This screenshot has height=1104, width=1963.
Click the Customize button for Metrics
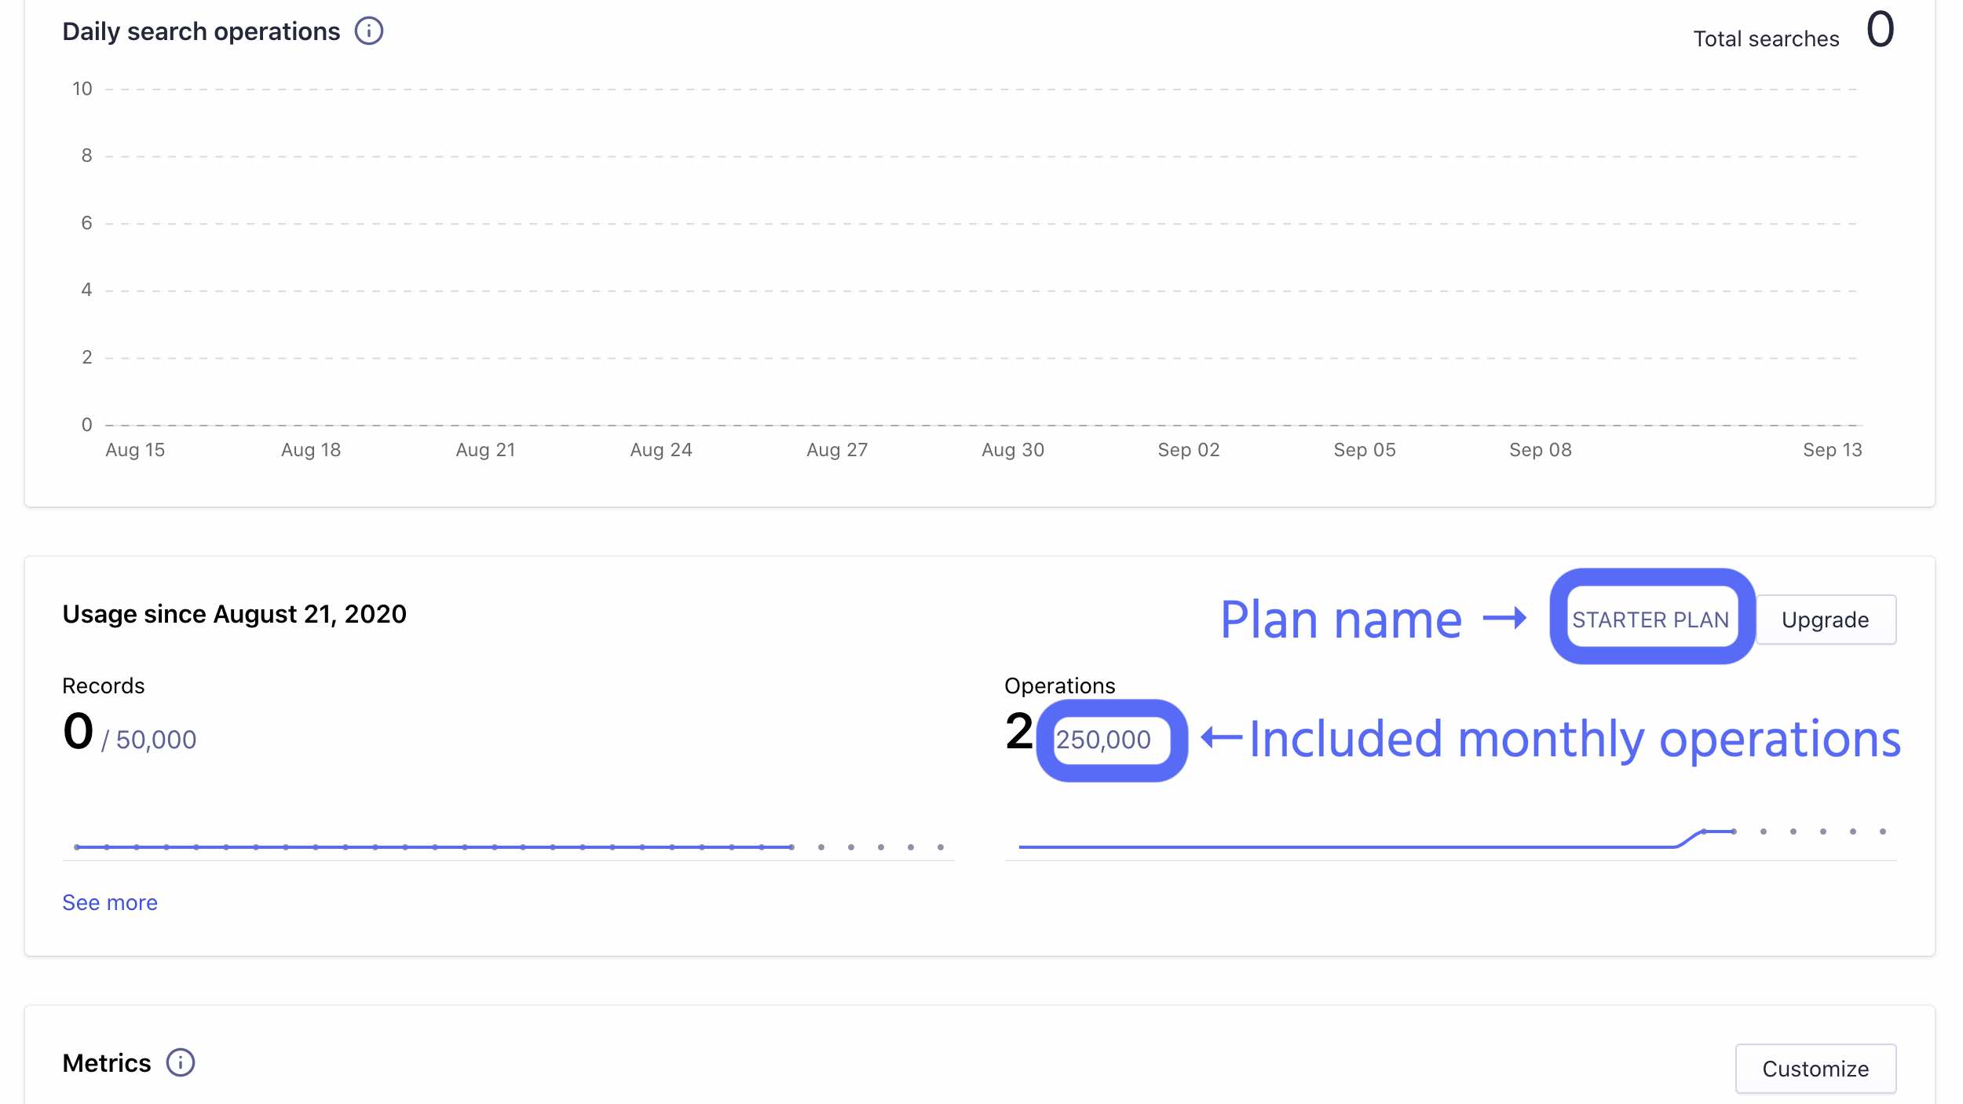1815,1068
